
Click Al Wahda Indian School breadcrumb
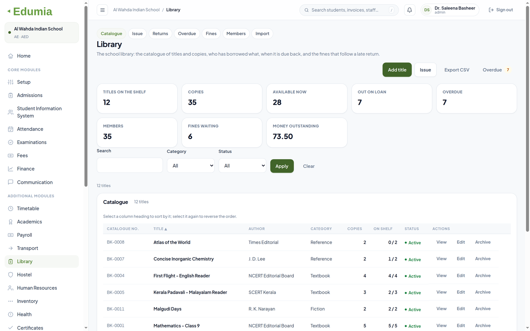tap(136, 10)
